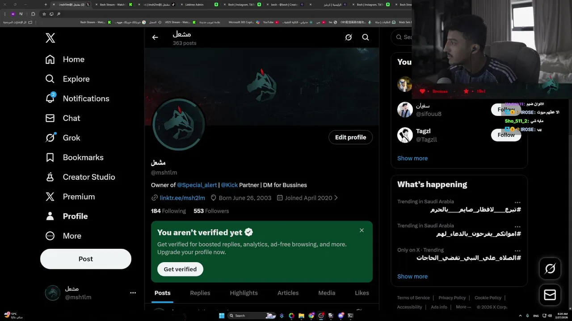Viewport: 572px width, 321px height.
Task: Open Notifications with bell icon
Action: point(77,99)
